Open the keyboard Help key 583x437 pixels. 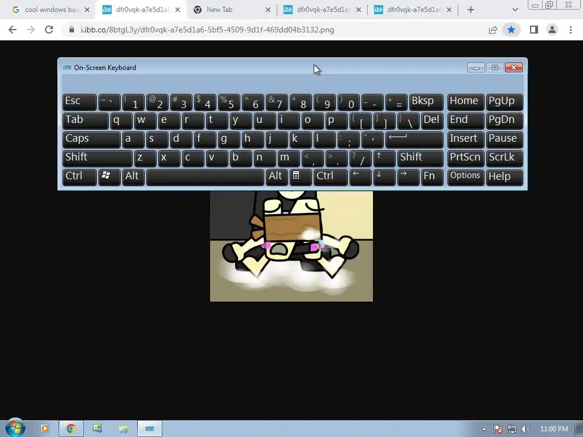(504, 178)
